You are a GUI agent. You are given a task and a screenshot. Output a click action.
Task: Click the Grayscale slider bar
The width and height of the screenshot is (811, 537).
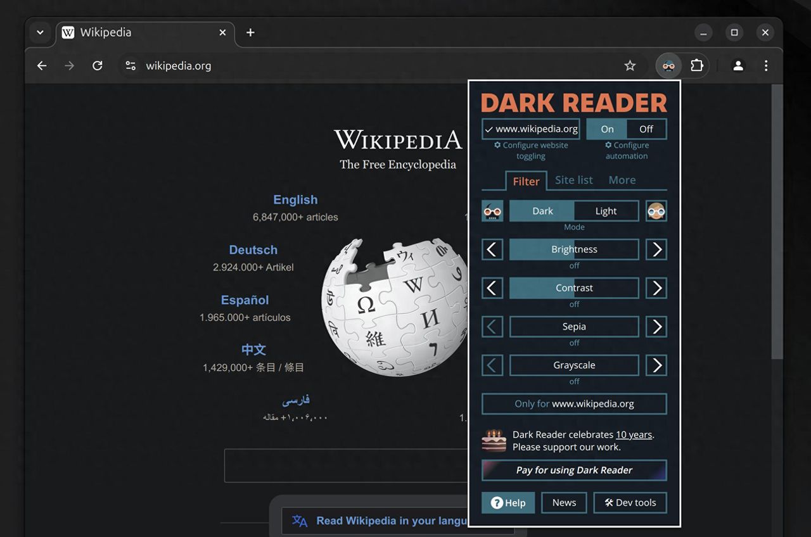(x=574, y=365)
